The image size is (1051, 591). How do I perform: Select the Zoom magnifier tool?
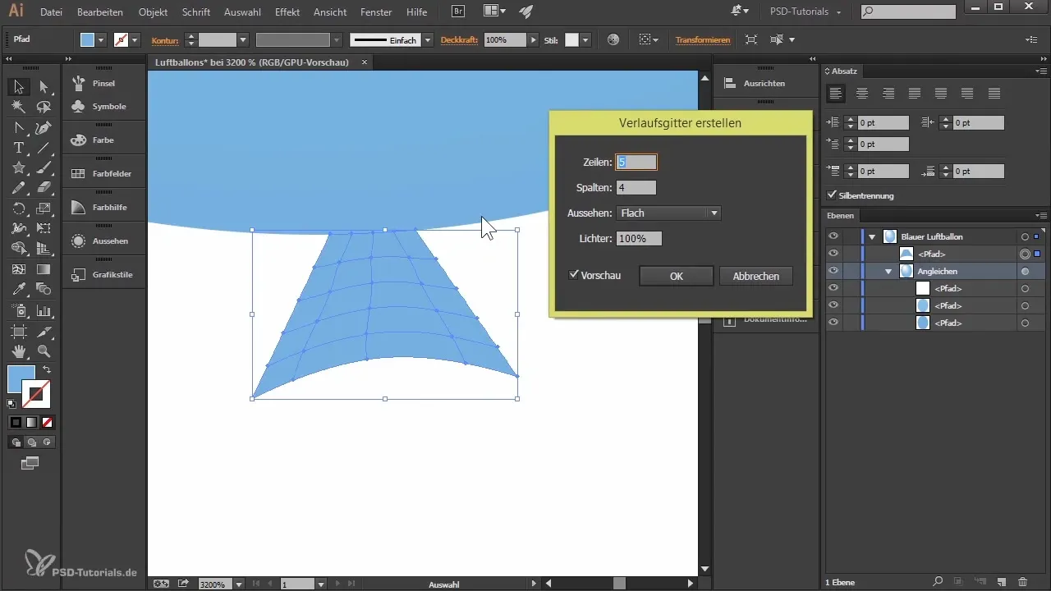[44, 350]
